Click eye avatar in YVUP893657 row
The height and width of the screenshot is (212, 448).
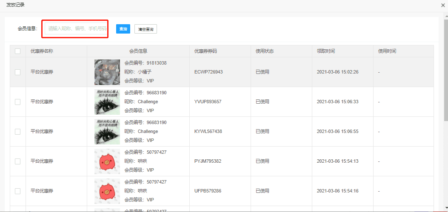tap(107, 102)
